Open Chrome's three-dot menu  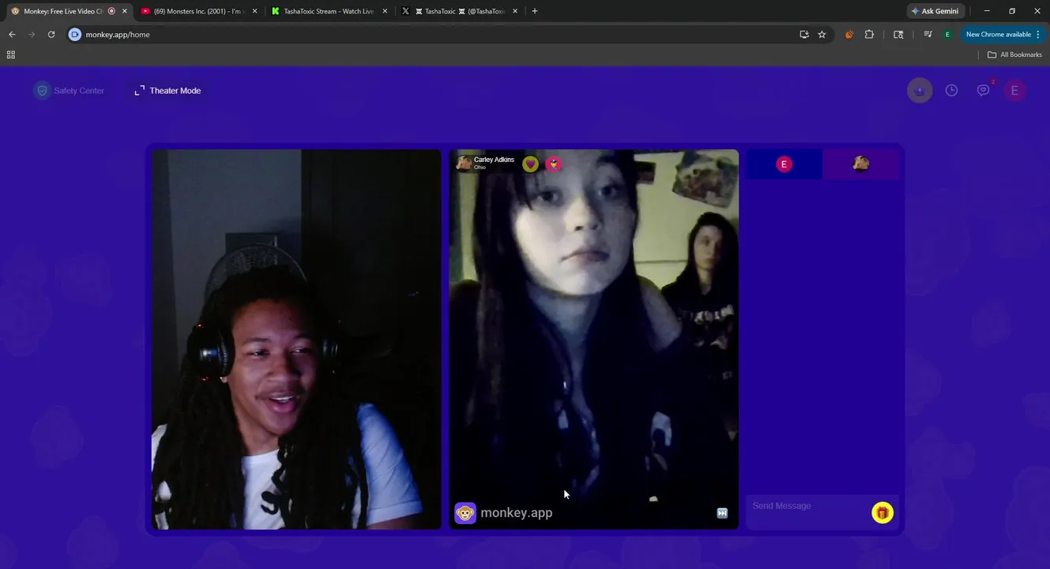coord(1038,35)
